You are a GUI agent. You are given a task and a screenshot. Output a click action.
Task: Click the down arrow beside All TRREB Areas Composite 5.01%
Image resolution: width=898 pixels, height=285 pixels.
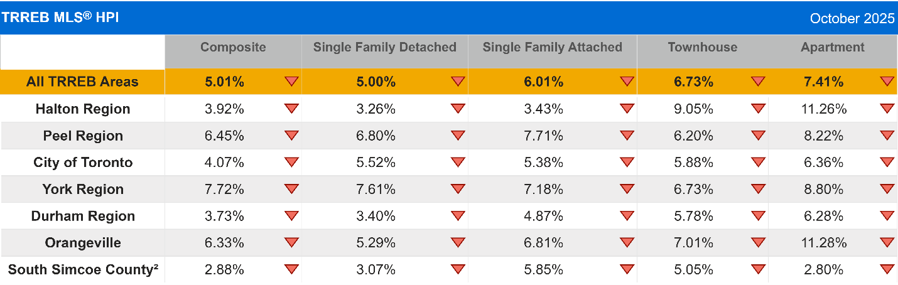pos(291,81)
